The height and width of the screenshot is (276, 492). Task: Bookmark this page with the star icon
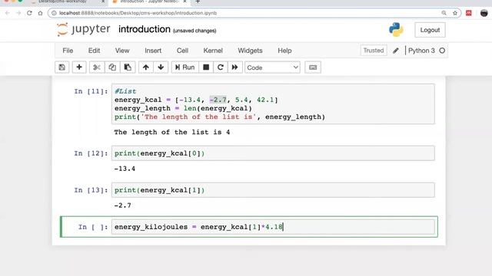click(455, 13)
